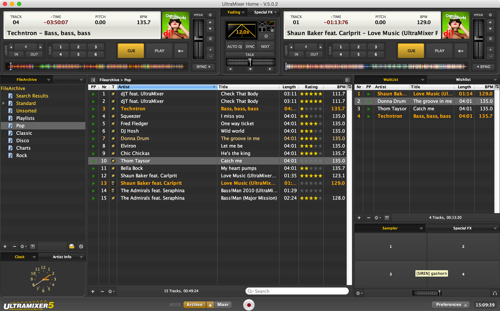Open center Special FX dropdown arrow

[x=276, y=12]
